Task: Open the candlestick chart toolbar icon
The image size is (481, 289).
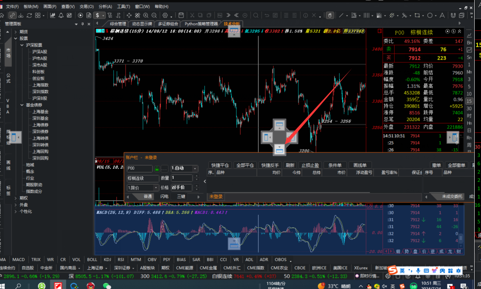Action: (x=53, y=15)
